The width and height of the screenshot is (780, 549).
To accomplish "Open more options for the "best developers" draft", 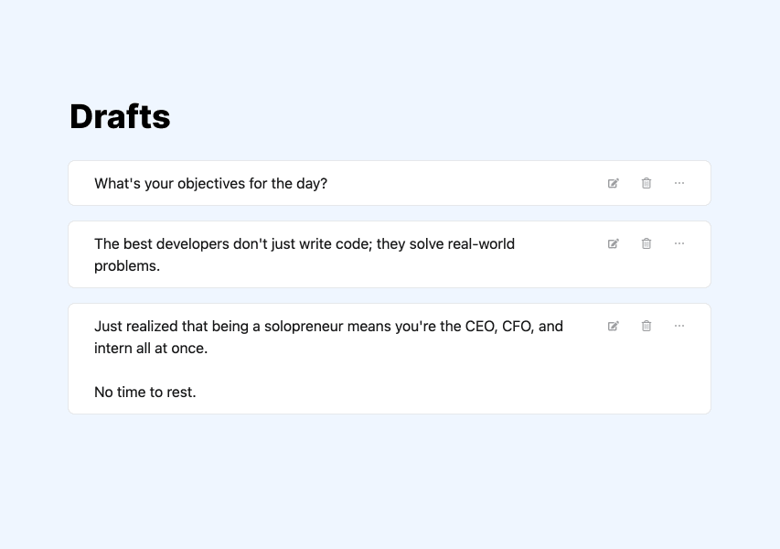I will coord(679,243).
